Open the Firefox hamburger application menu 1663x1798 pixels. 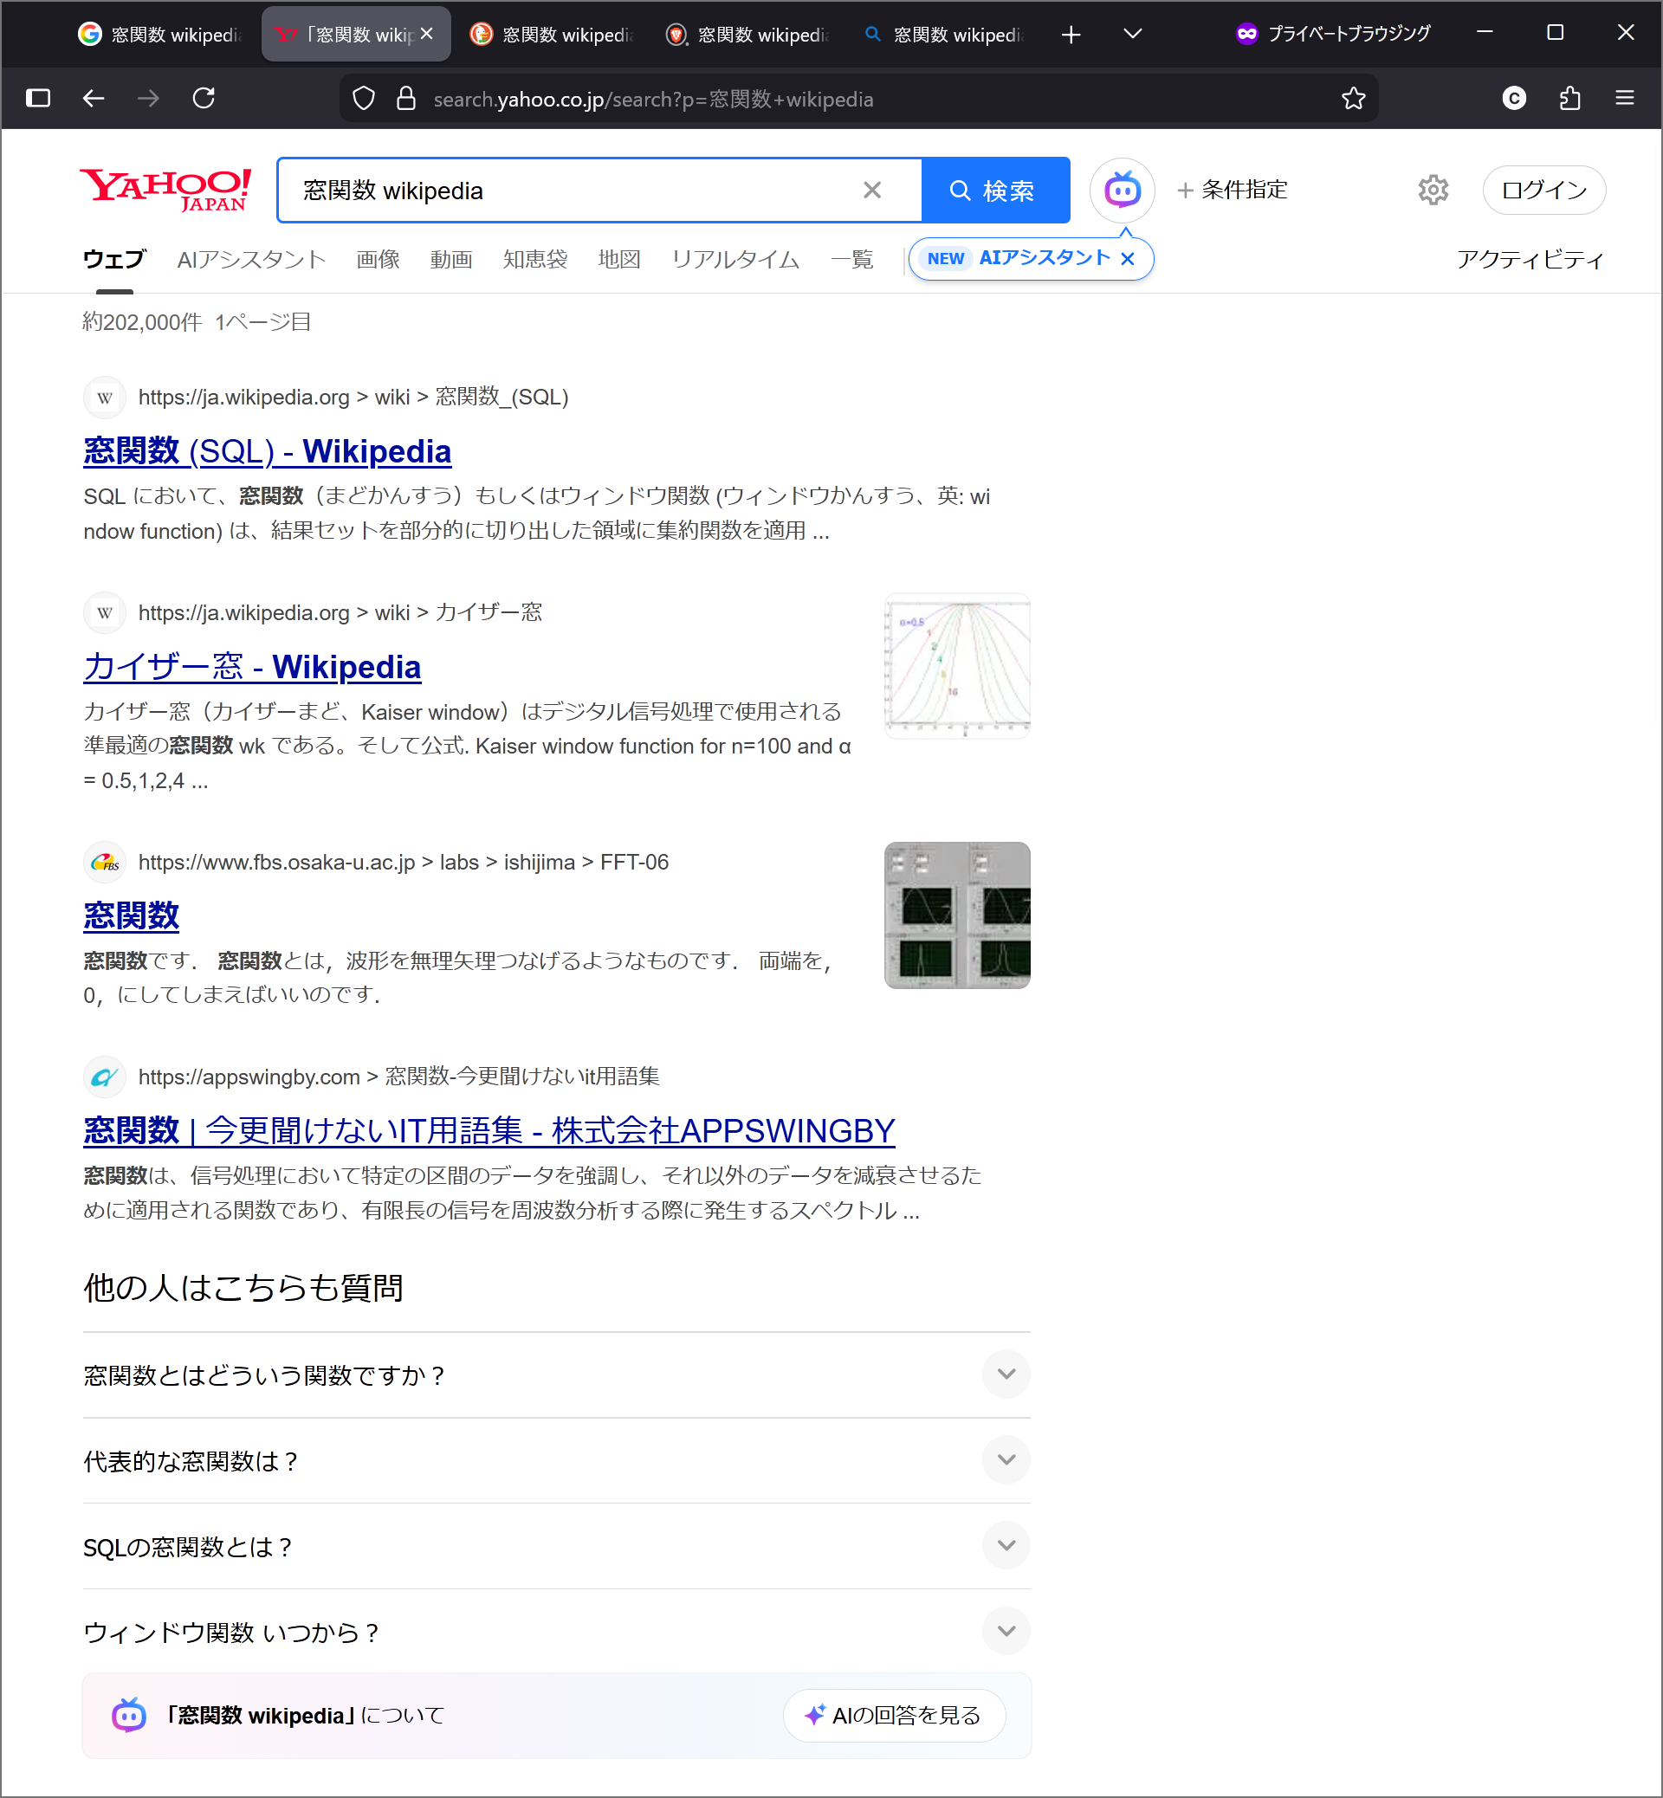click(x=1624, y=98)
